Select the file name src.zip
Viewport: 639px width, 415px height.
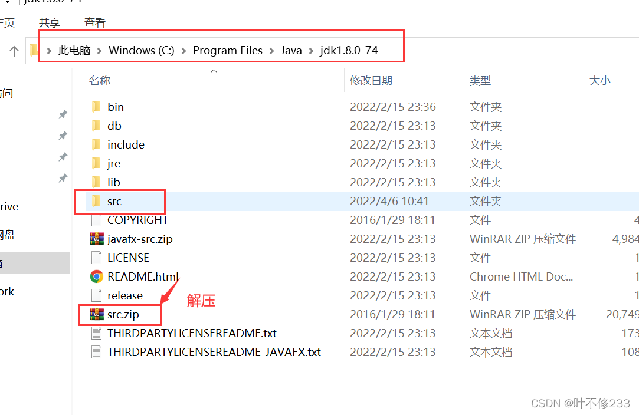pyautogui.click(x=123, y=314)
